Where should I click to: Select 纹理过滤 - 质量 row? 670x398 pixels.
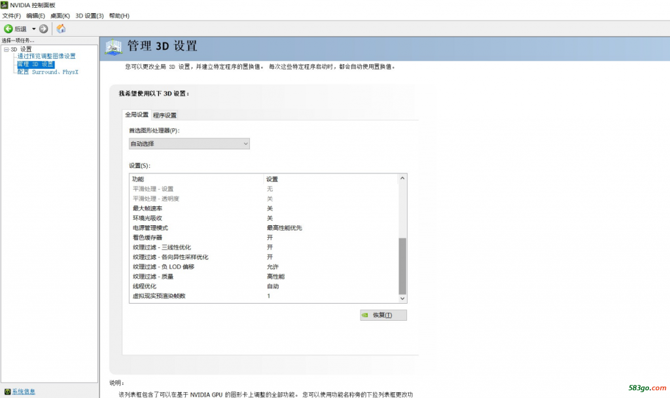[264, 277]
